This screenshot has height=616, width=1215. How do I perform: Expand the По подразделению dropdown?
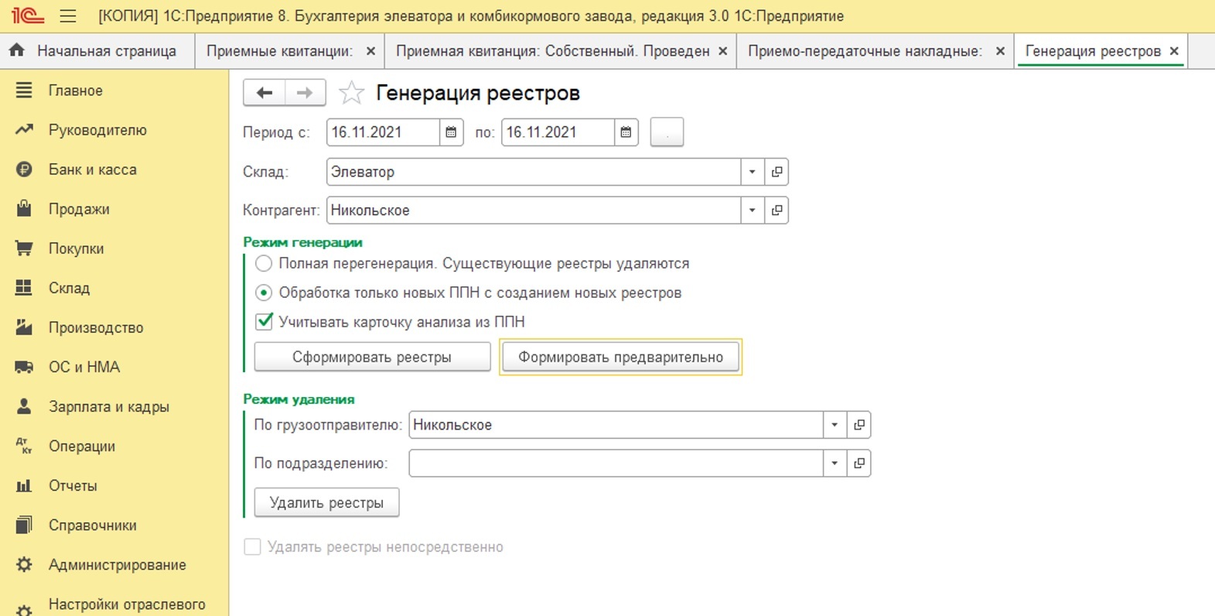click(x=834, y=464)
